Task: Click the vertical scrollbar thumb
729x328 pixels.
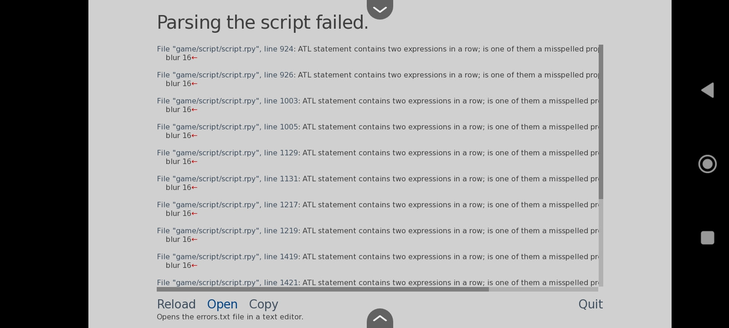Action: point(601,122)
